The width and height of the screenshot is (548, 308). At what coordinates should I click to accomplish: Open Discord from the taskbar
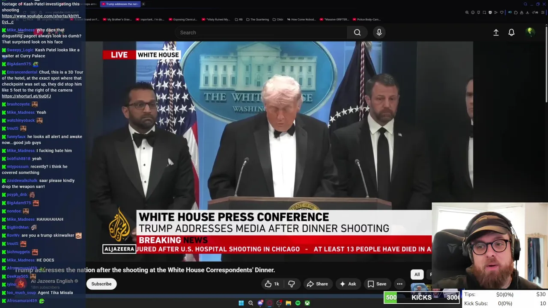pos(260,303)
